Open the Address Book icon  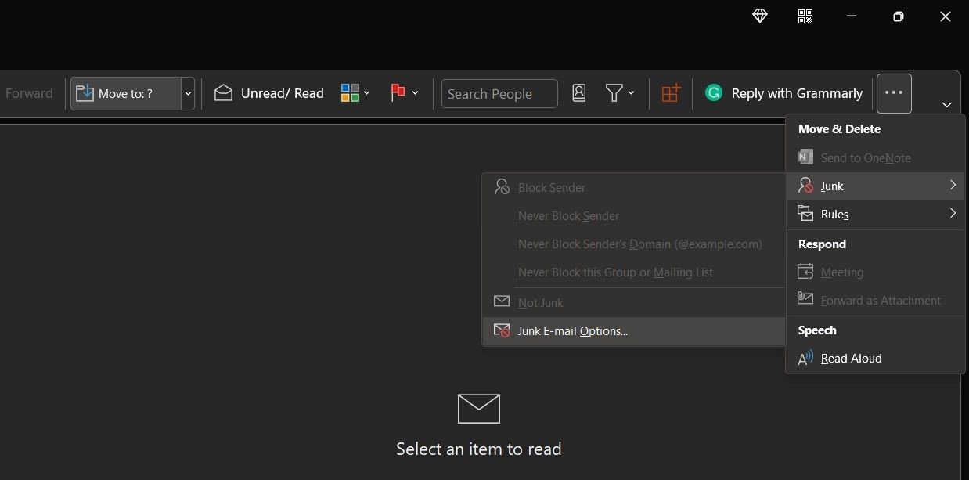(x=578, y=93)
